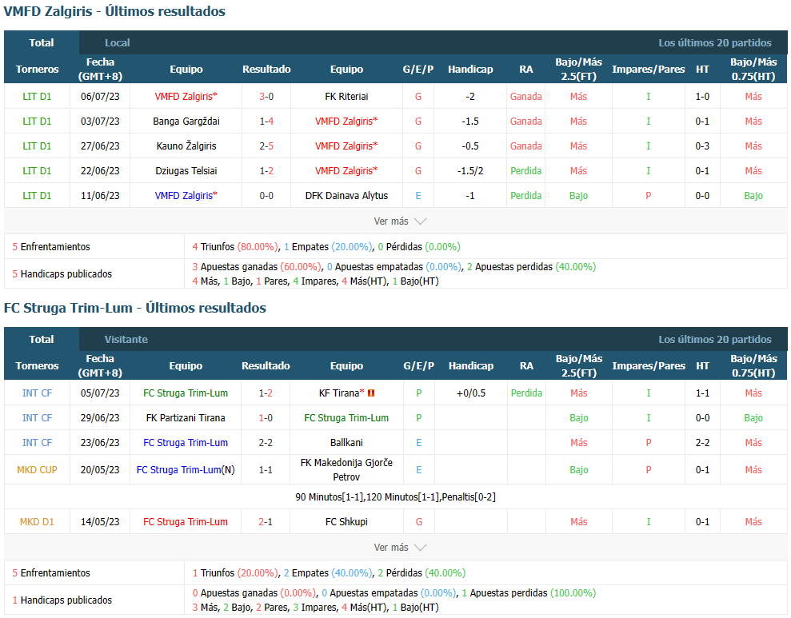Open Los últimos 20 partidos for Zalgiris

tap(715, 43)
